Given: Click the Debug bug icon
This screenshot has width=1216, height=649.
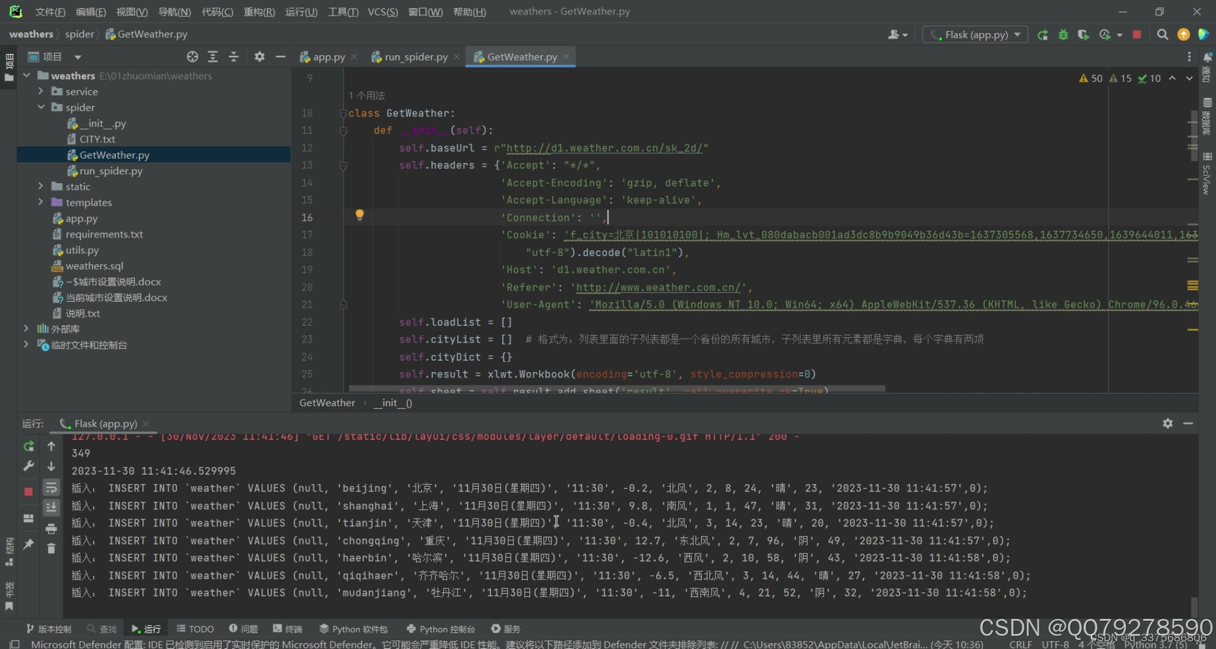Looking at the screenshot, I should (1063, 35).
